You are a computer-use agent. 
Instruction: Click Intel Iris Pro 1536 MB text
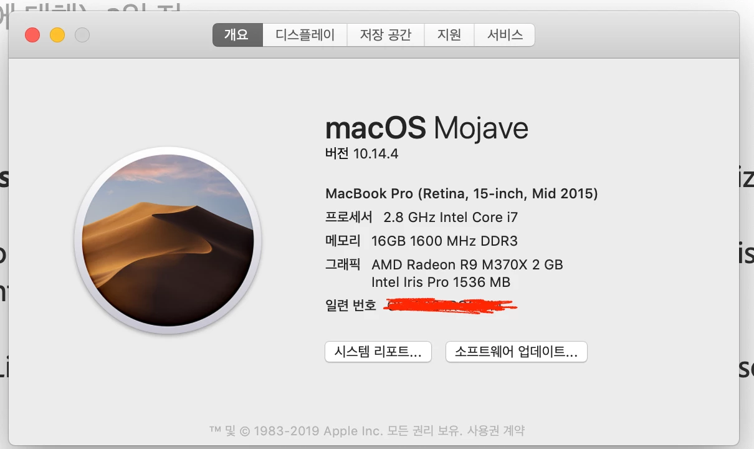(x=441, y=282)
